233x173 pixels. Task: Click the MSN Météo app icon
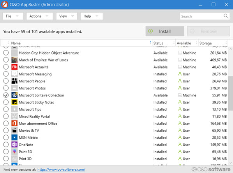tap(14, 138)
